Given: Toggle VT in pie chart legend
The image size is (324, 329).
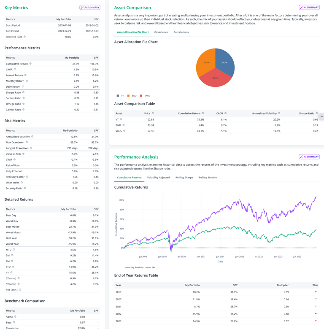Looking at the screenshot, I should [120, 96].
